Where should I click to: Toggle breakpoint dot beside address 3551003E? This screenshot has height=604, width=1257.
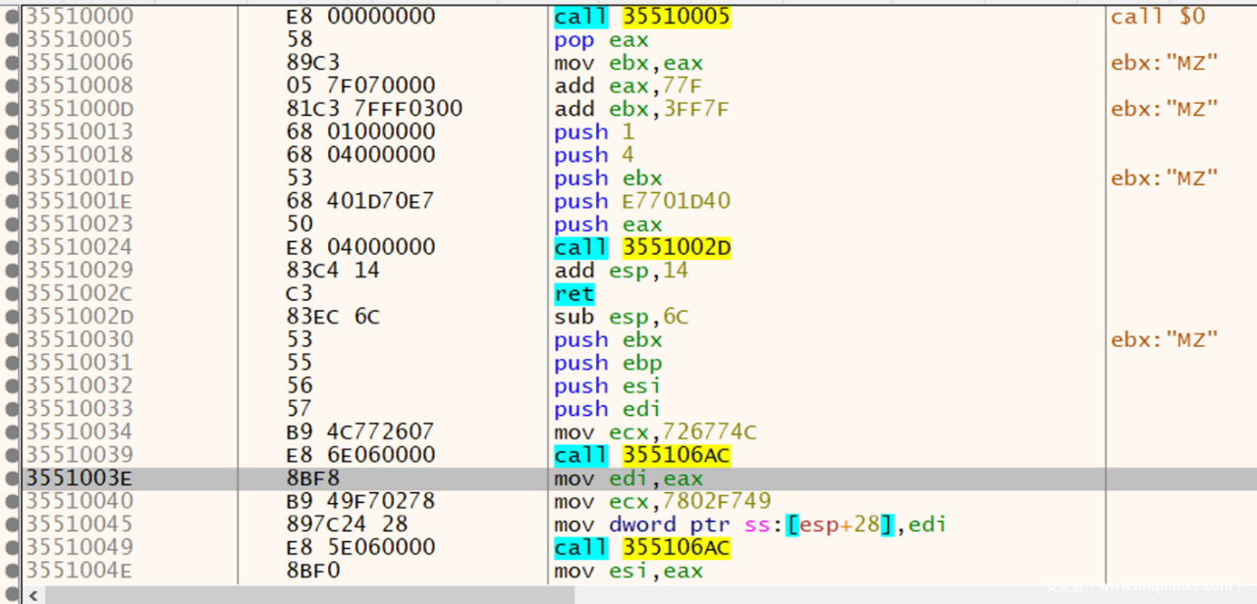[12, 478]
